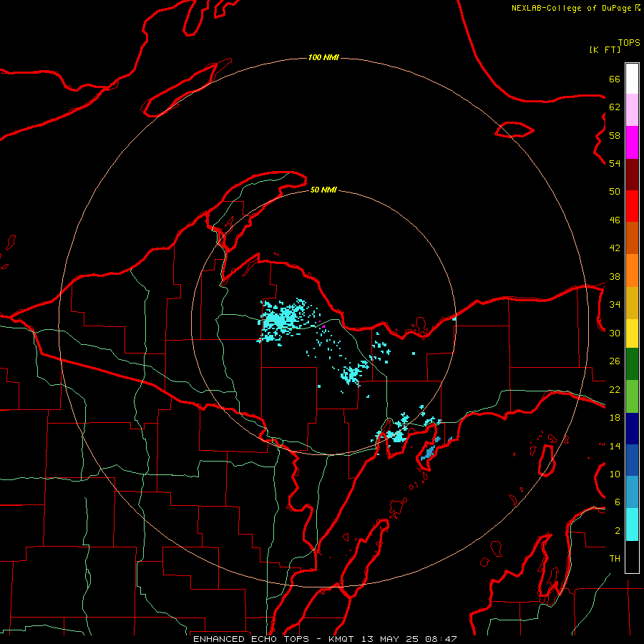Click the TOPS legend title
644x644 pixels.
[629, 43]
